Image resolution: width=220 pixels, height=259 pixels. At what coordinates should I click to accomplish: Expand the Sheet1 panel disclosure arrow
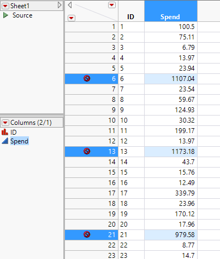60,5
